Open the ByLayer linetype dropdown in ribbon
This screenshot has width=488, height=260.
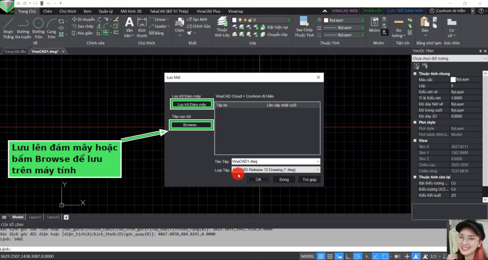pyautogui.click(x=363, y=28)
